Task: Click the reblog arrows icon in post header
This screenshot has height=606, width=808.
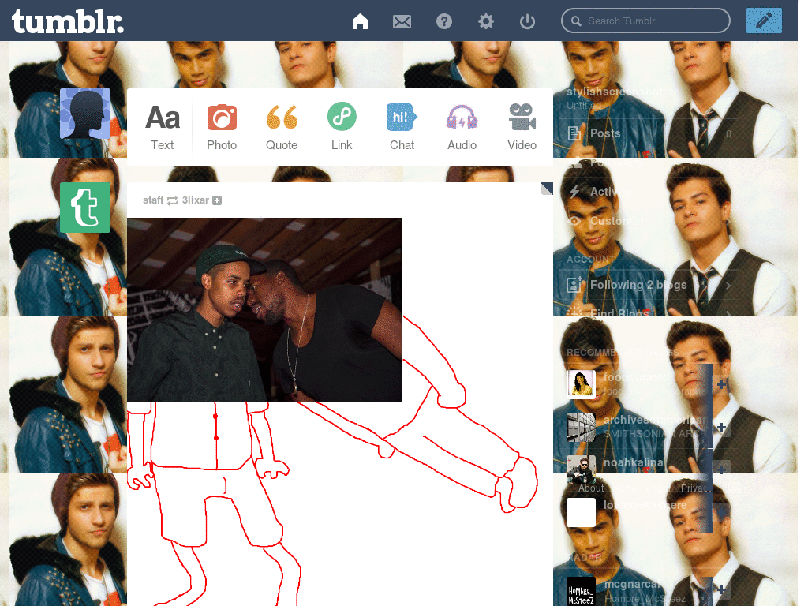Action: pyautogui.click(x=173, y=200)
